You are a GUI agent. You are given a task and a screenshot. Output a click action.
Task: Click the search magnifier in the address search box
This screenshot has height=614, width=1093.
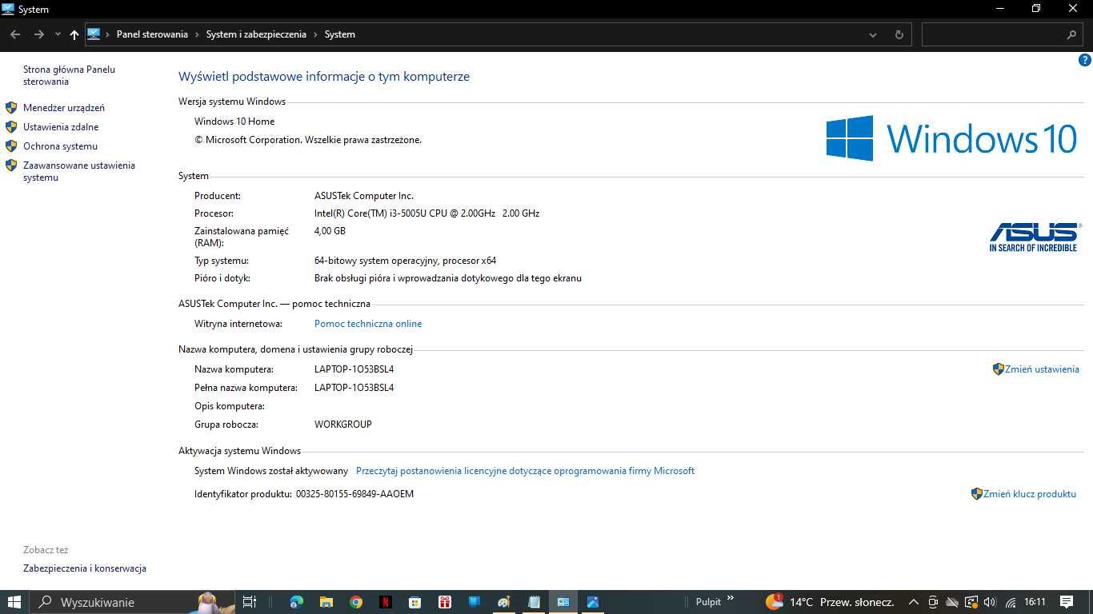click(x=1071, y=34)
